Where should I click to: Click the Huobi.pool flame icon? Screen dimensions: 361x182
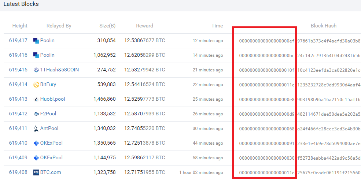(36, 99)
